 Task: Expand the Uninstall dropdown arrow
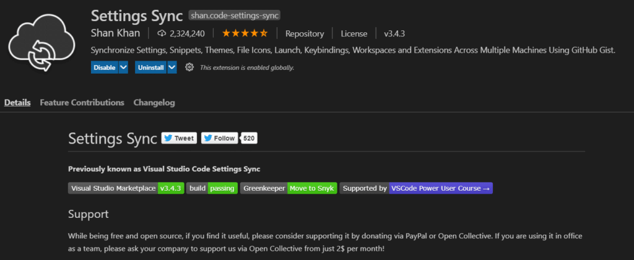(x=172, y=67)
